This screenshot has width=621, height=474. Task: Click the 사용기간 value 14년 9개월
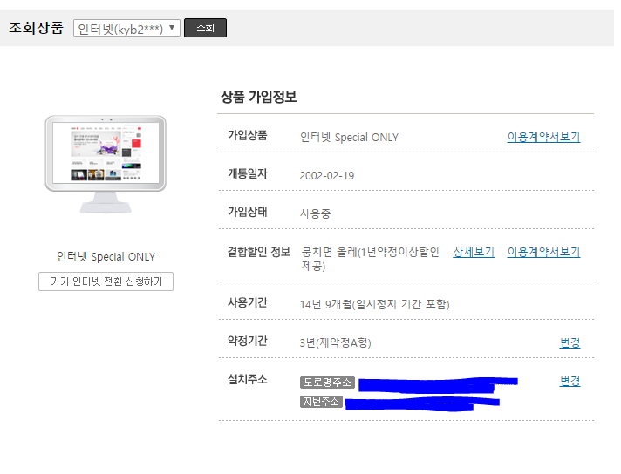[374, 304]
